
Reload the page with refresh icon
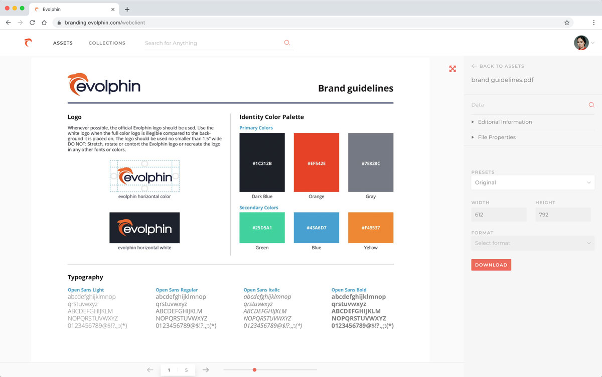click(x=32, y=23)
